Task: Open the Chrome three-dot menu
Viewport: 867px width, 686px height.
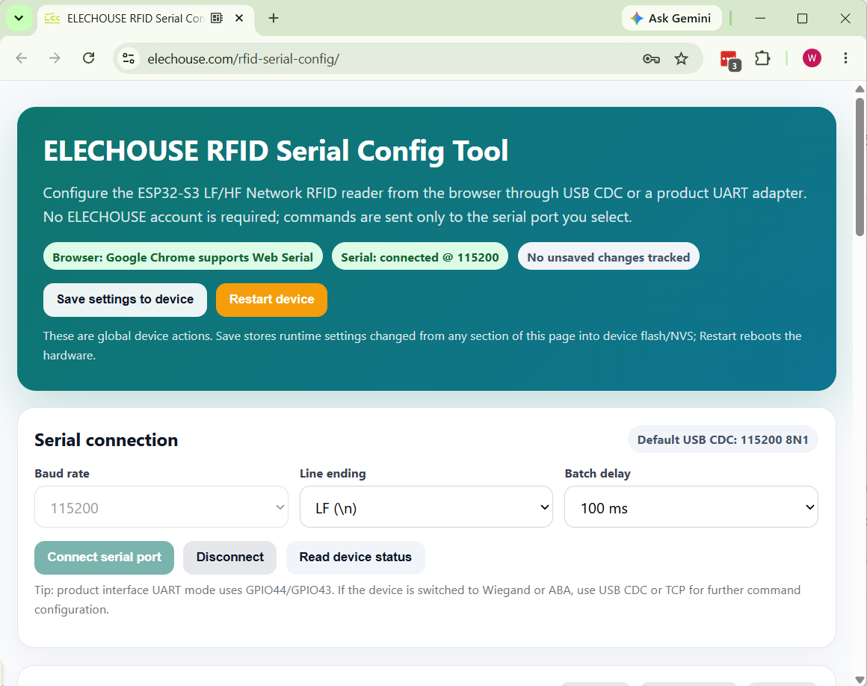Action: click(x=845, y=58)
